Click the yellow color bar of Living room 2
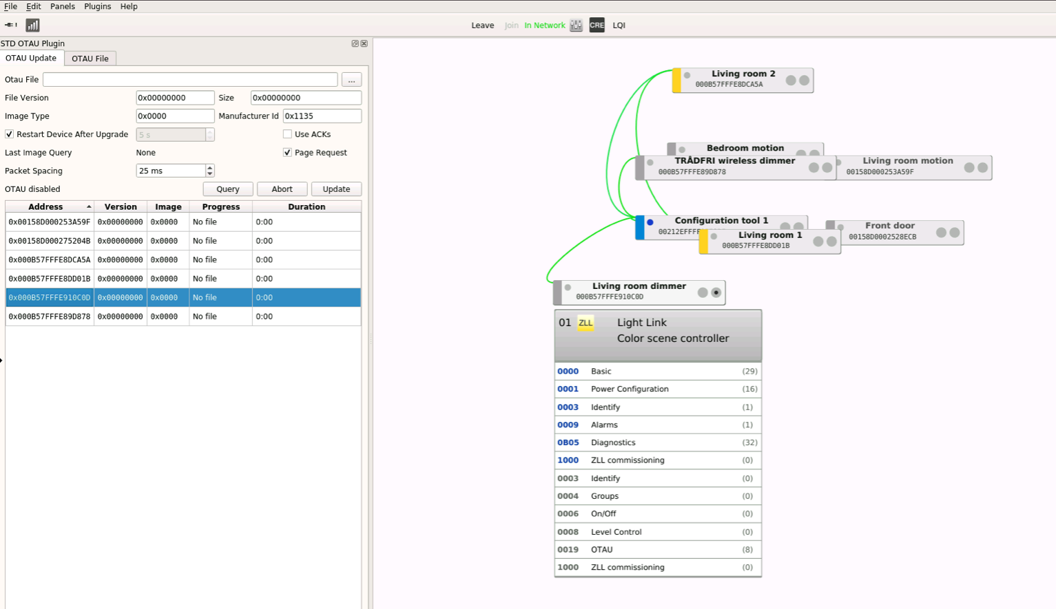The height and width of the screenshot is (609, 1056). click(x=677, y=81)
